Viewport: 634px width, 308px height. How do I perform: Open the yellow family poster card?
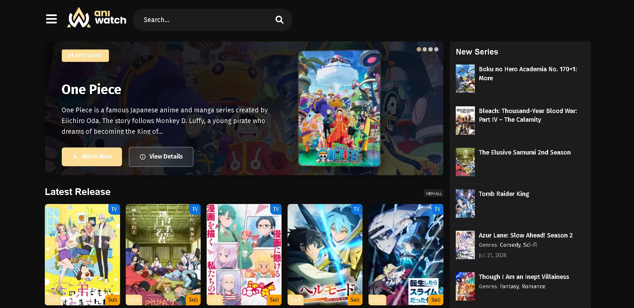point(83,254)
